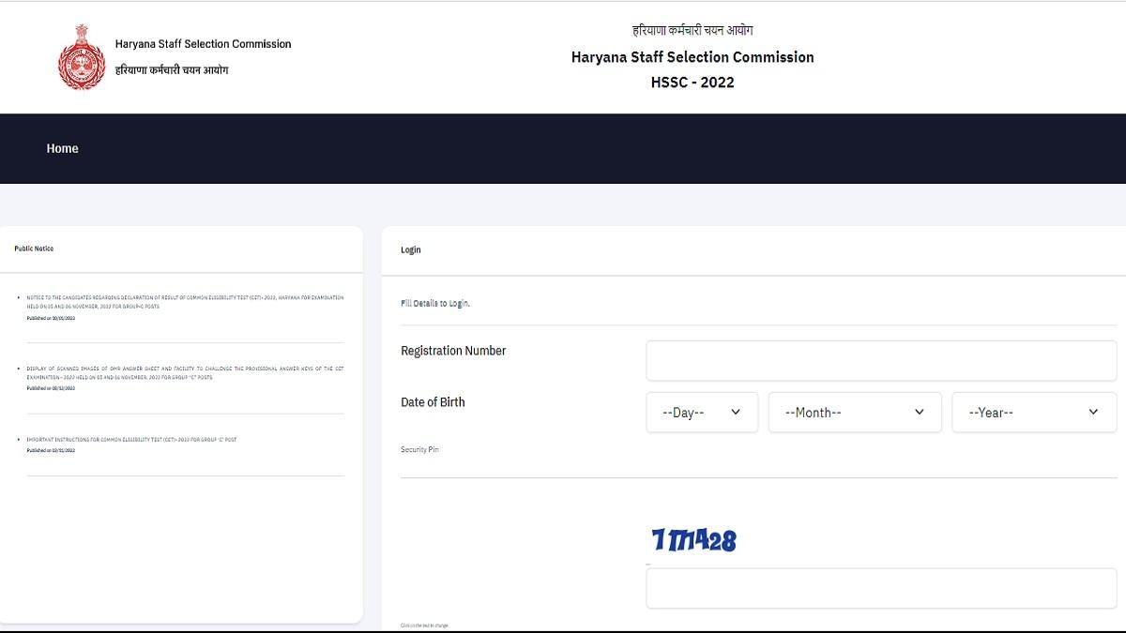
Task: Open notice about CET result declaration
Action: 185,302
